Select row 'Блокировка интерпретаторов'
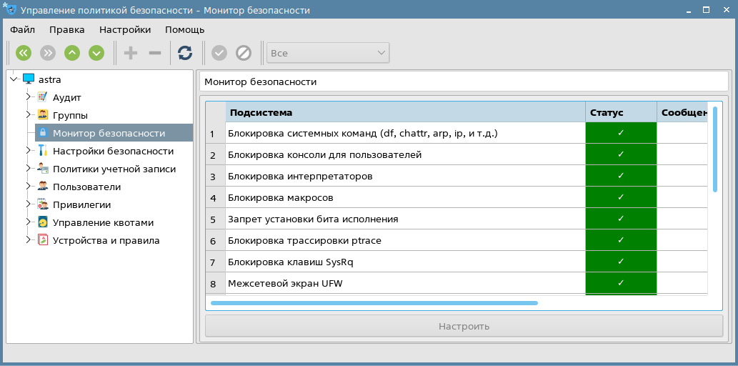Screen dimensions: 738x366 pyautogui.click(x=405, y=176)
